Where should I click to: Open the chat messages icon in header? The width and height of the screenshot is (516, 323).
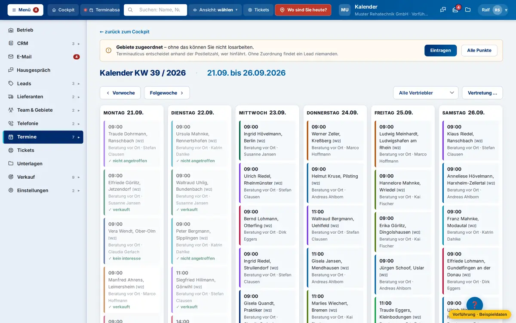click(x=443, y=10)
